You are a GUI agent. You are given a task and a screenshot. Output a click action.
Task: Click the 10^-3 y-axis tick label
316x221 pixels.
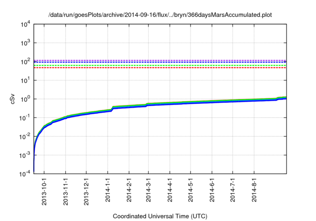tap(25, 155)
